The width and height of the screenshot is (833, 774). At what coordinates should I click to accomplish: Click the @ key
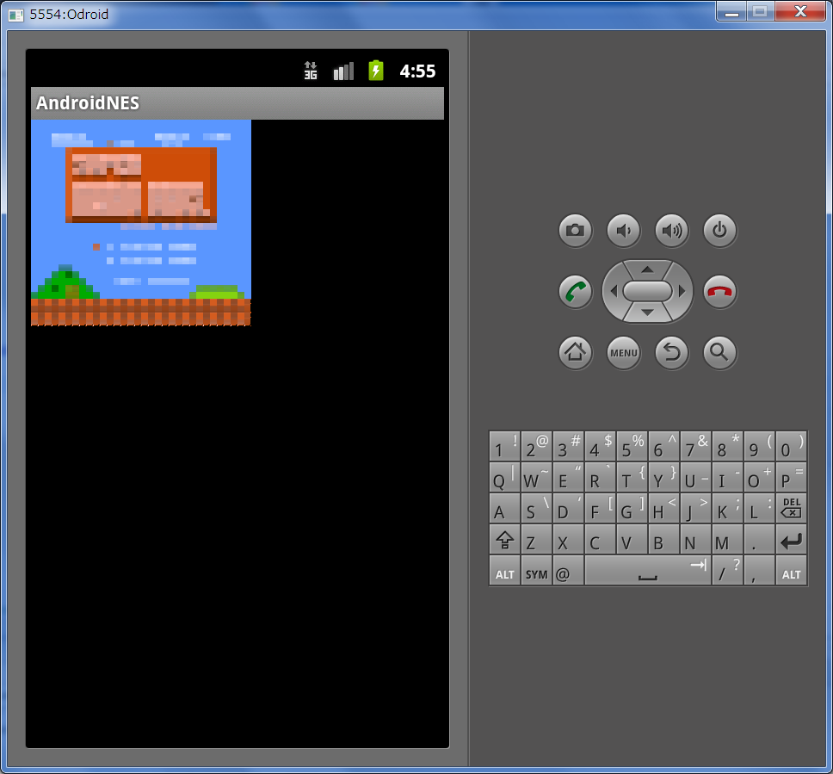coord(568,571)
